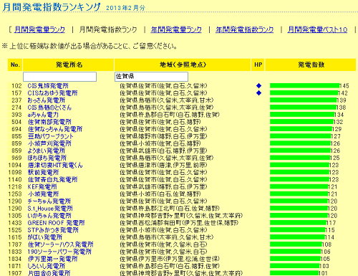Focus the 発電所名 filter text box
Viewport: 358px width, 276px height.
click(59, 77)
